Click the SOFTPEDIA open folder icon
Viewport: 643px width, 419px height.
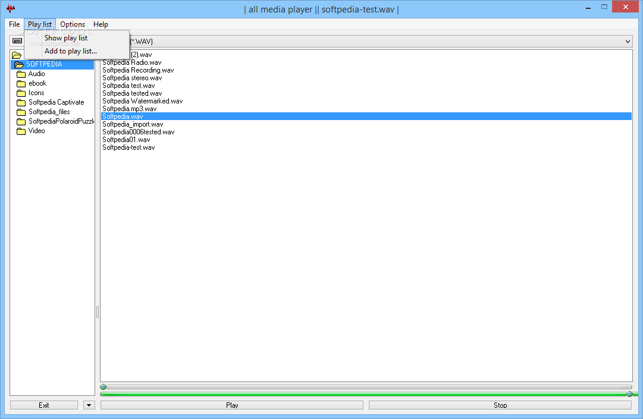click(19, 64)
